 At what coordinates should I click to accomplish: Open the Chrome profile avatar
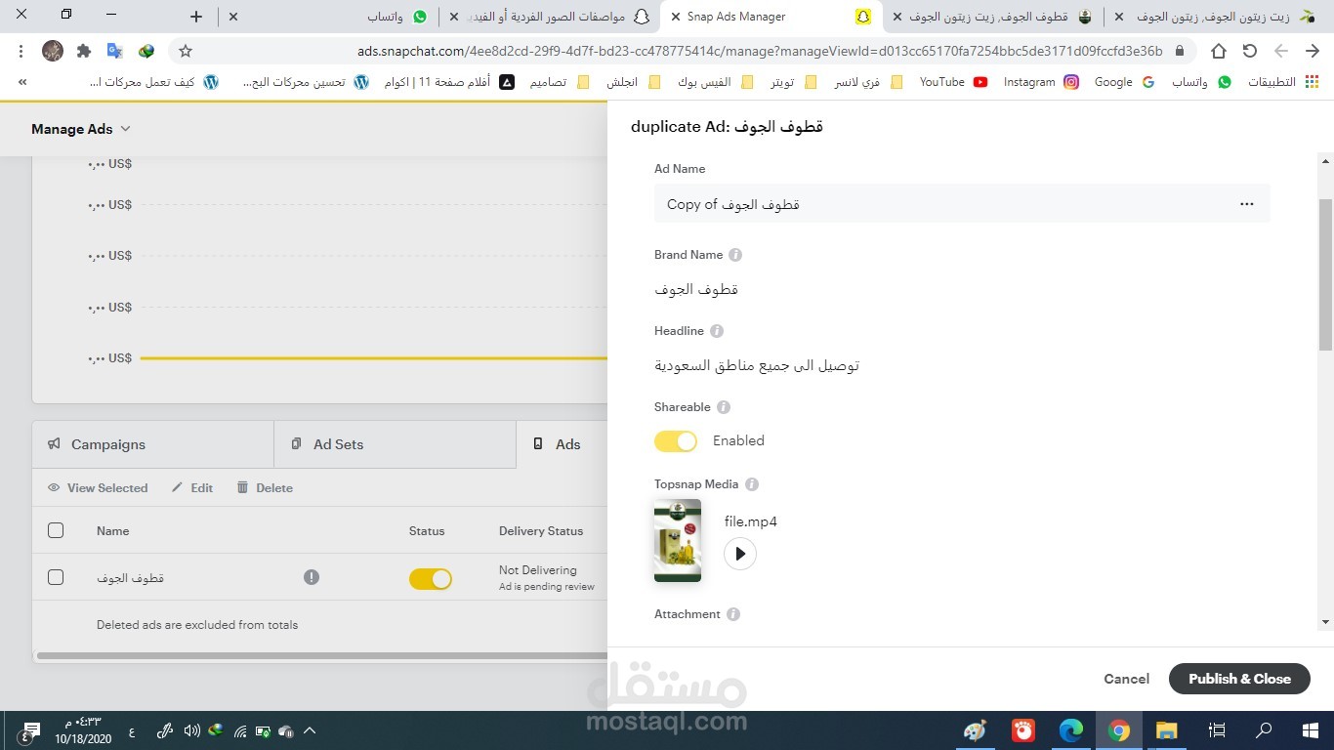pyautogui.click(x=53, y=51)
